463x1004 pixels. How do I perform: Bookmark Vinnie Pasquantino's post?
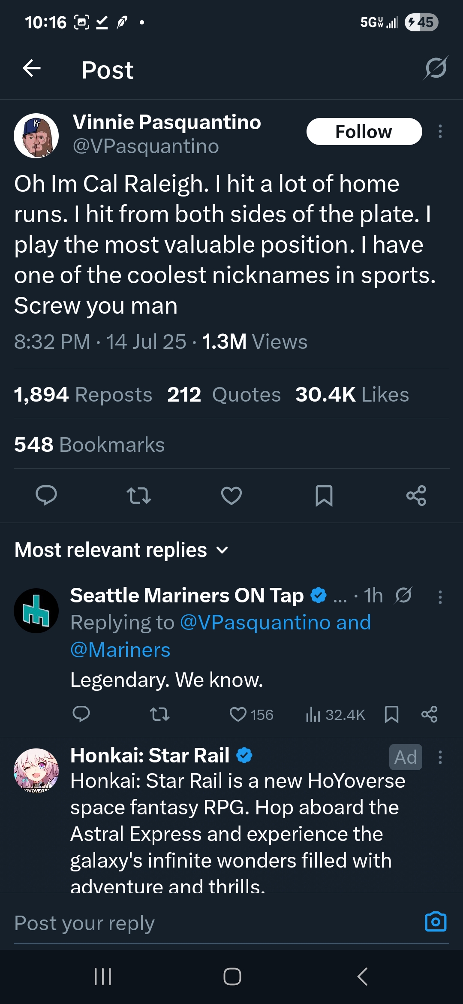[324, 496]
